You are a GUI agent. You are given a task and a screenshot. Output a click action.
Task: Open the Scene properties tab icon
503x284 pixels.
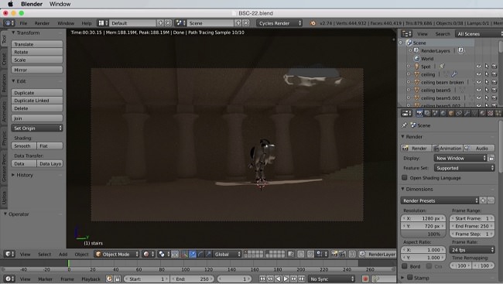[435, 113]
